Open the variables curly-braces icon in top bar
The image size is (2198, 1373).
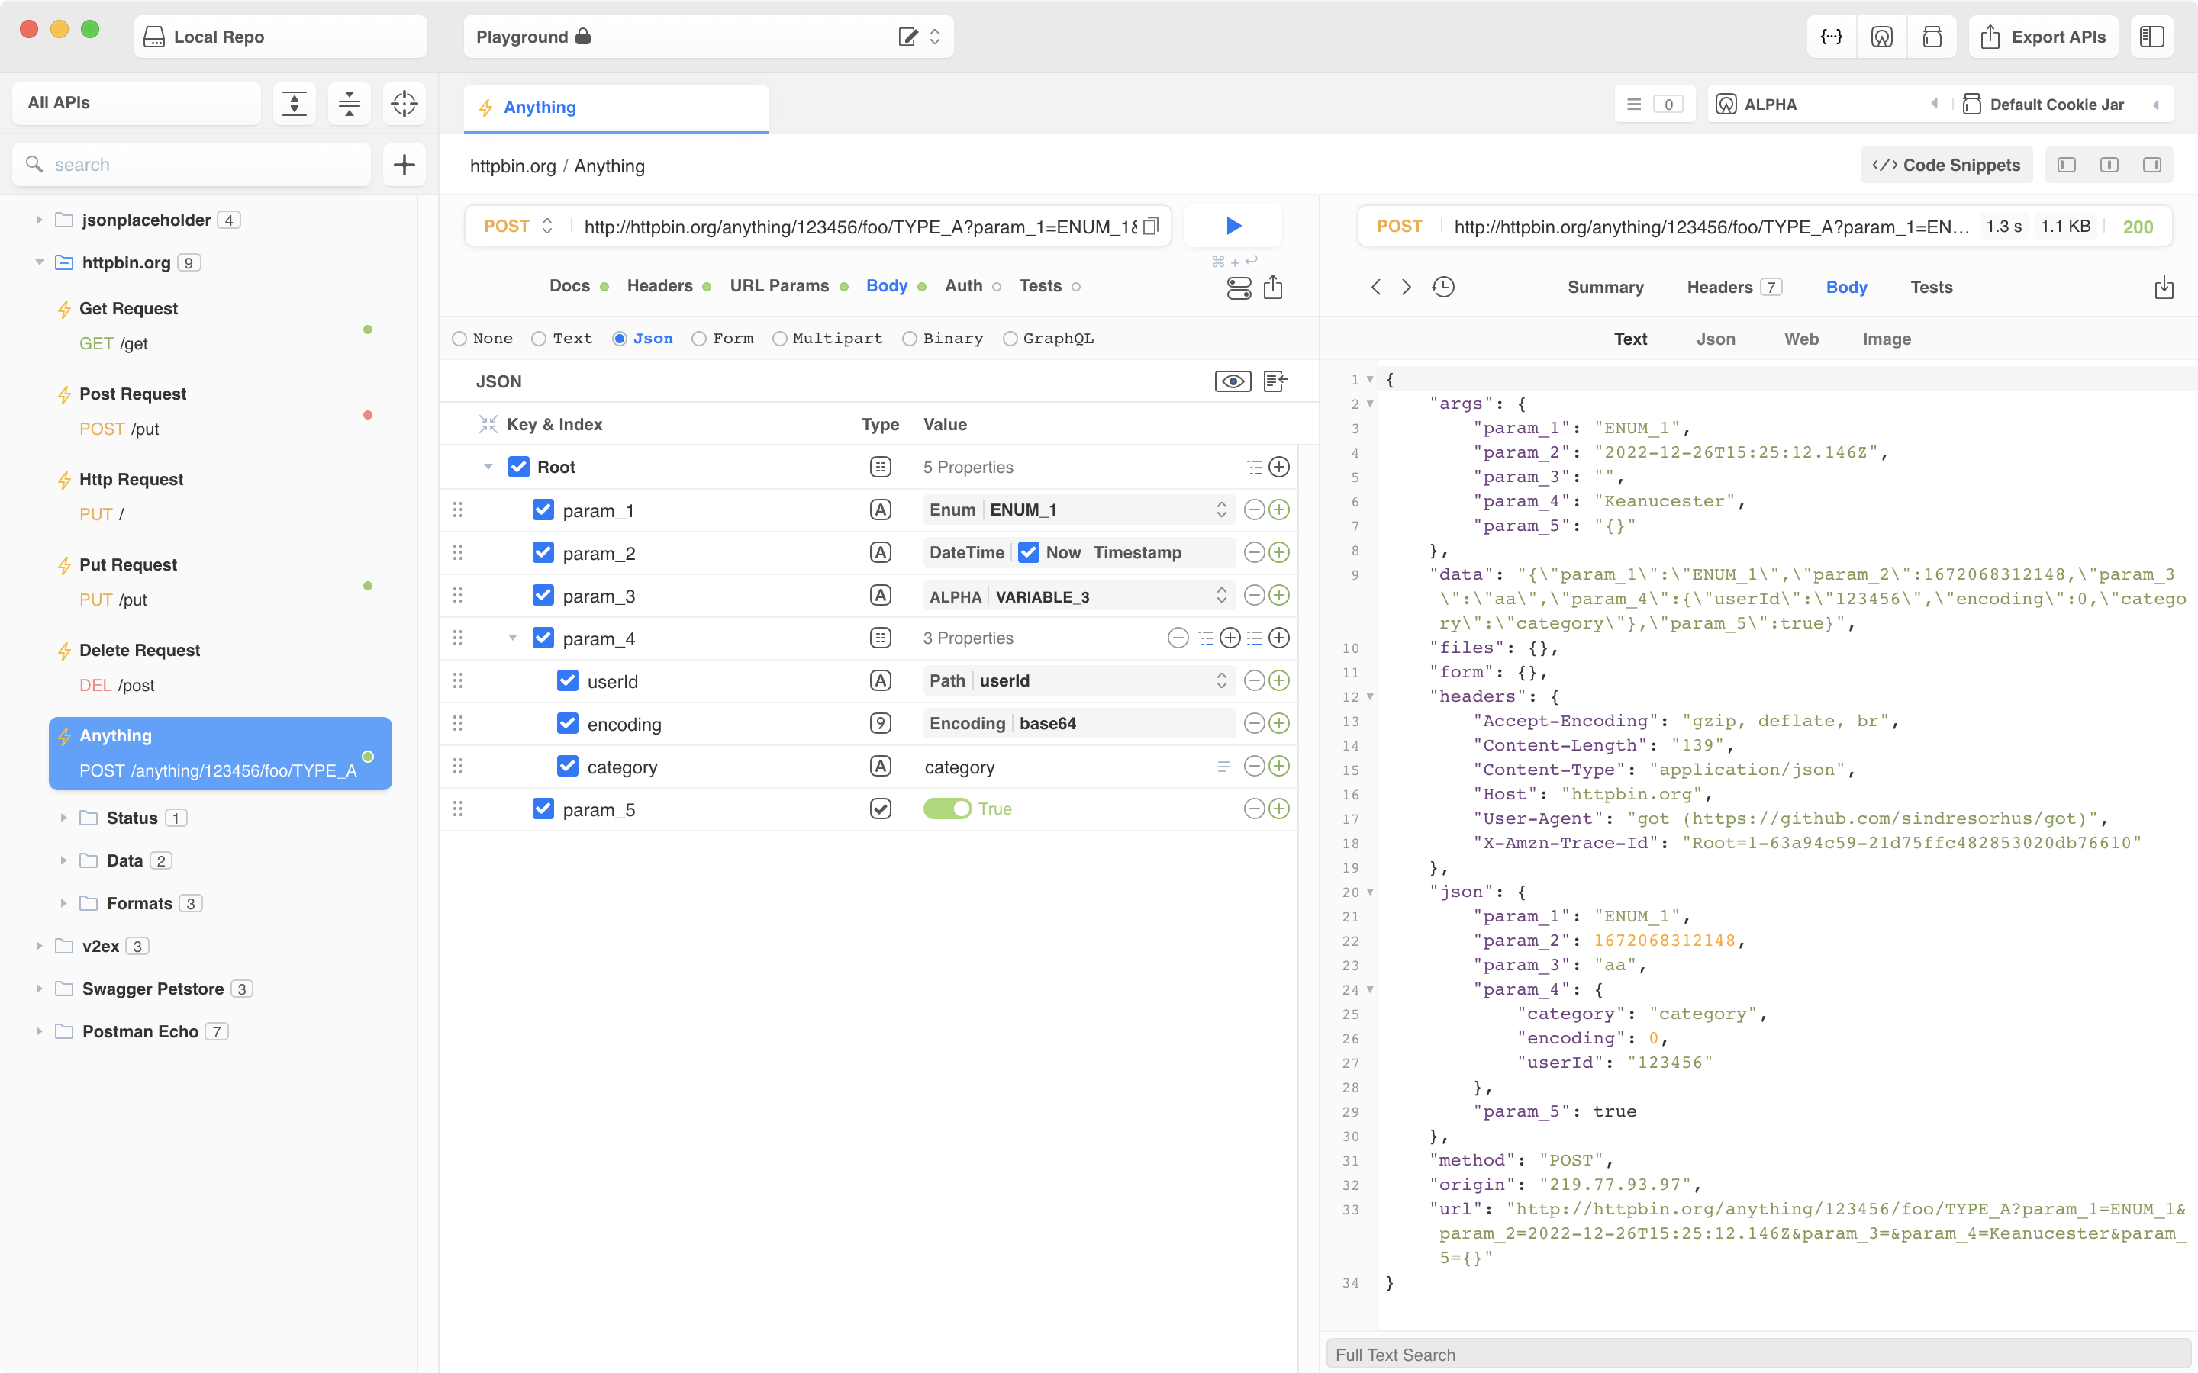pyautogui.click(x=1831, y=37)
